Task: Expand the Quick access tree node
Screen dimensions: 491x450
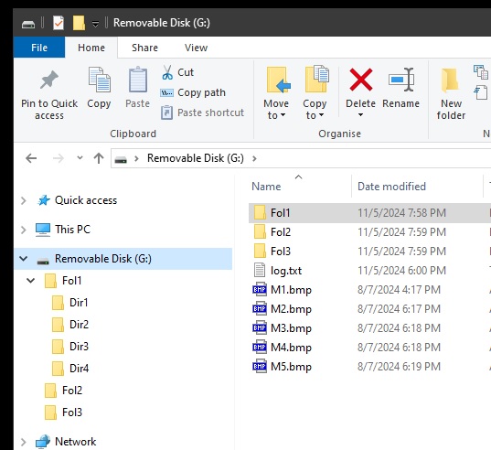Action: coord(23,200)
